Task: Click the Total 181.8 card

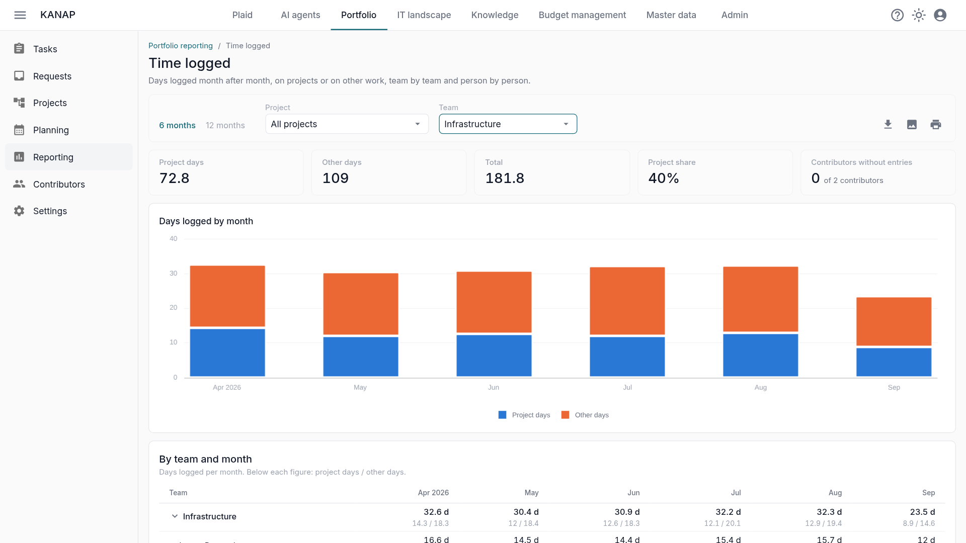Action: pyautogui.click(x=552, y=172)
